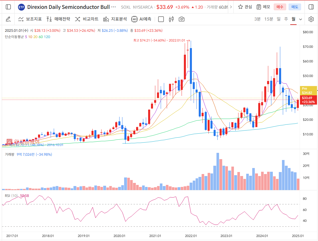318x241 pixels.
Task: Switch to 일 daily timeframe
Action: (x=279, y=19)
